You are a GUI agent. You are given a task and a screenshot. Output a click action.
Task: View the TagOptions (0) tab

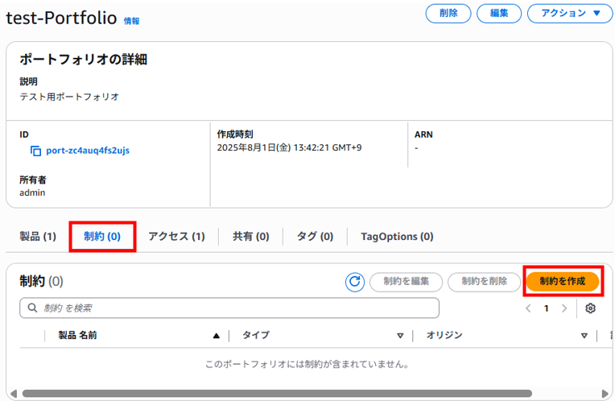pos(397,236)
